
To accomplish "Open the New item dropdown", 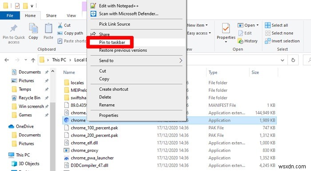I will tap(197, 25).
